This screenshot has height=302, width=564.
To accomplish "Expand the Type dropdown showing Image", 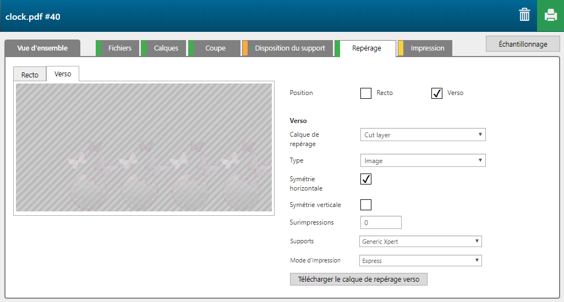I will [423, 161].
